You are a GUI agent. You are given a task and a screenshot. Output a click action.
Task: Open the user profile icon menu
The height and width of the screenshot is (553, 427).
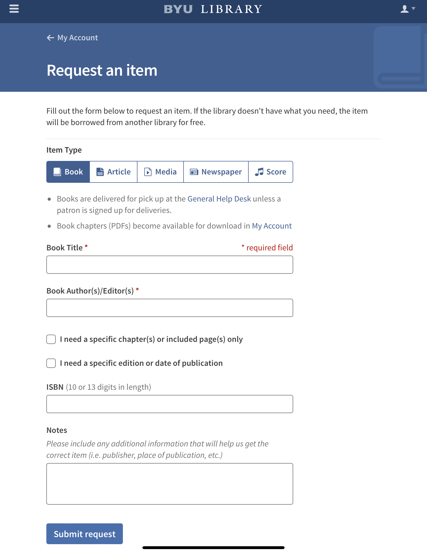coord(407,9)
